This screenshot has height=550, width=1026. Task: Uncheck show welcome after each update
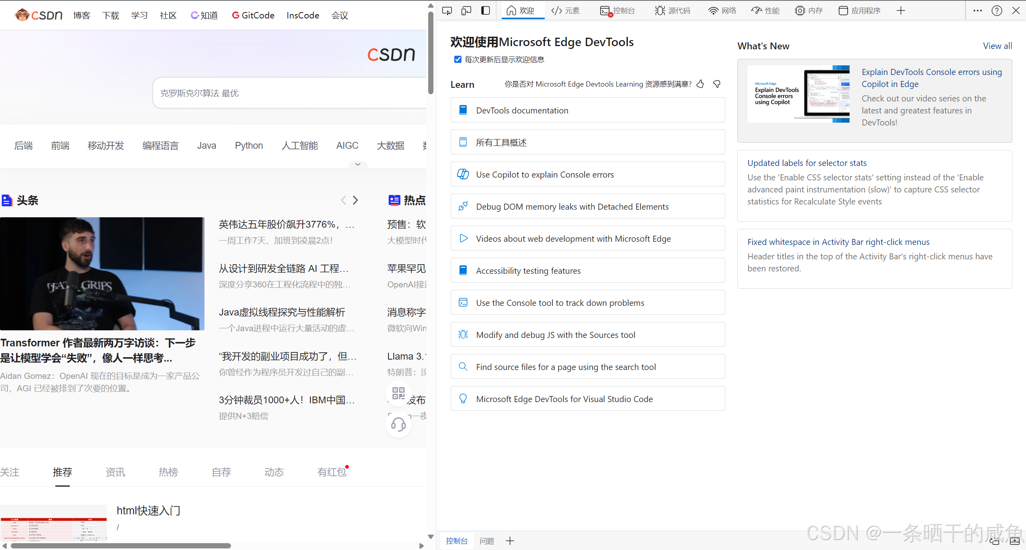click(457, 59)
